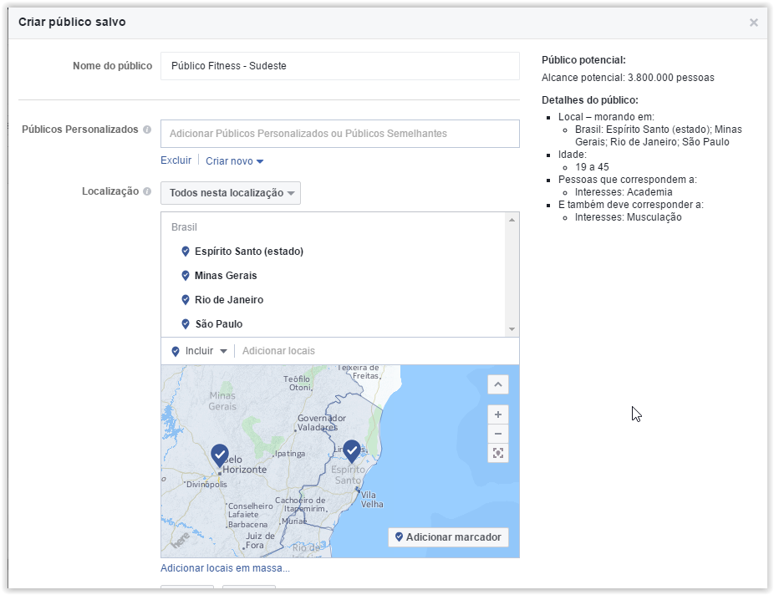The image size is (774, 595).
Task: Click the Adicionar locais field
Action: click(378, 351)
